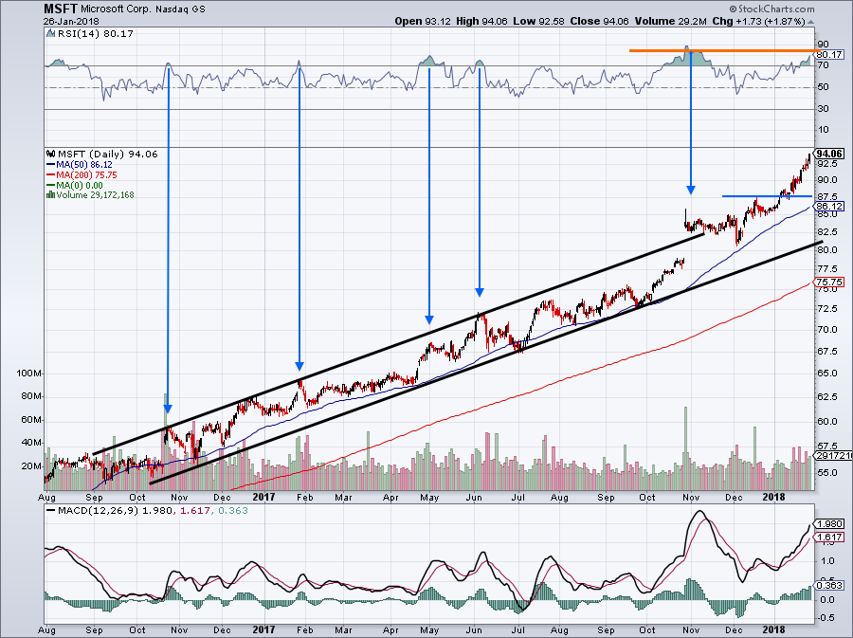Click the MA(0) green legend line

51,186
